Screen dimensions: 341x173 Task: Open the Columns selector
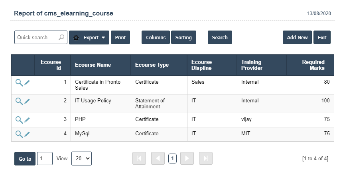[156, 37]
